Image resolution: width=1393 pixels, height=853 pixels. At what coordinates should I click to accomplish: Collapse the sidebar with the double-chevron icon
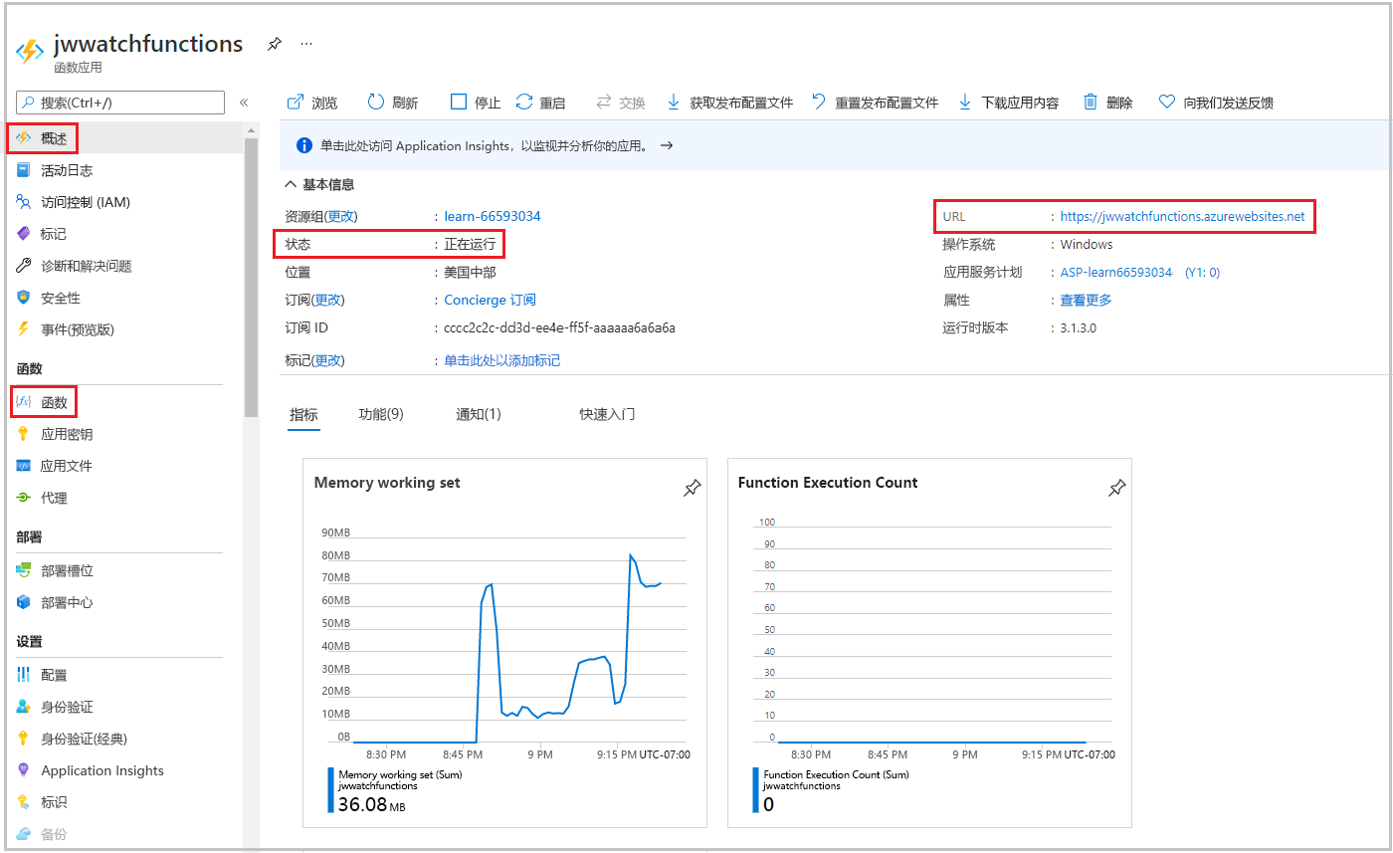[244, 102]
